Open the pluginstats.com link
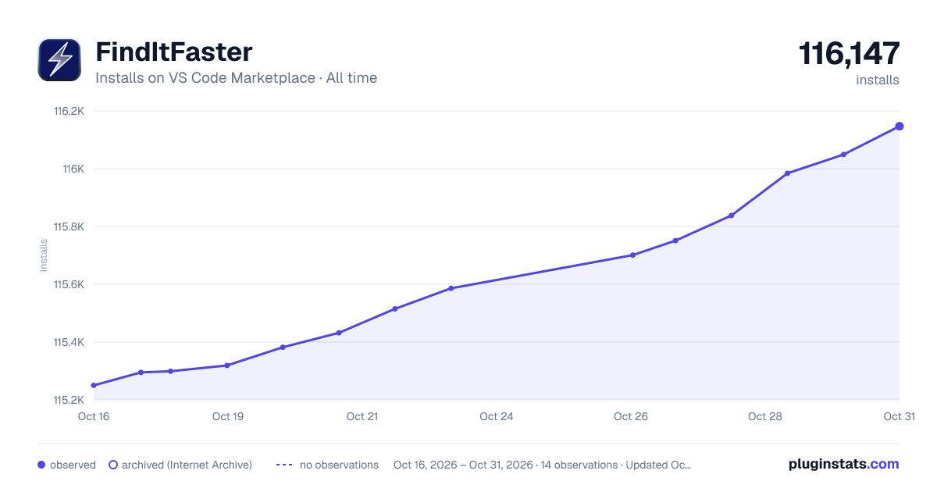Image resolution: width=937 pixels, height=492 pixels. tap(844, 464)
